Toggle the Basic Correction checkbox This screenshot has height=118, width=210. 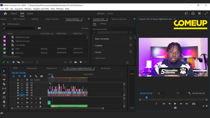[x=131, y=39]
